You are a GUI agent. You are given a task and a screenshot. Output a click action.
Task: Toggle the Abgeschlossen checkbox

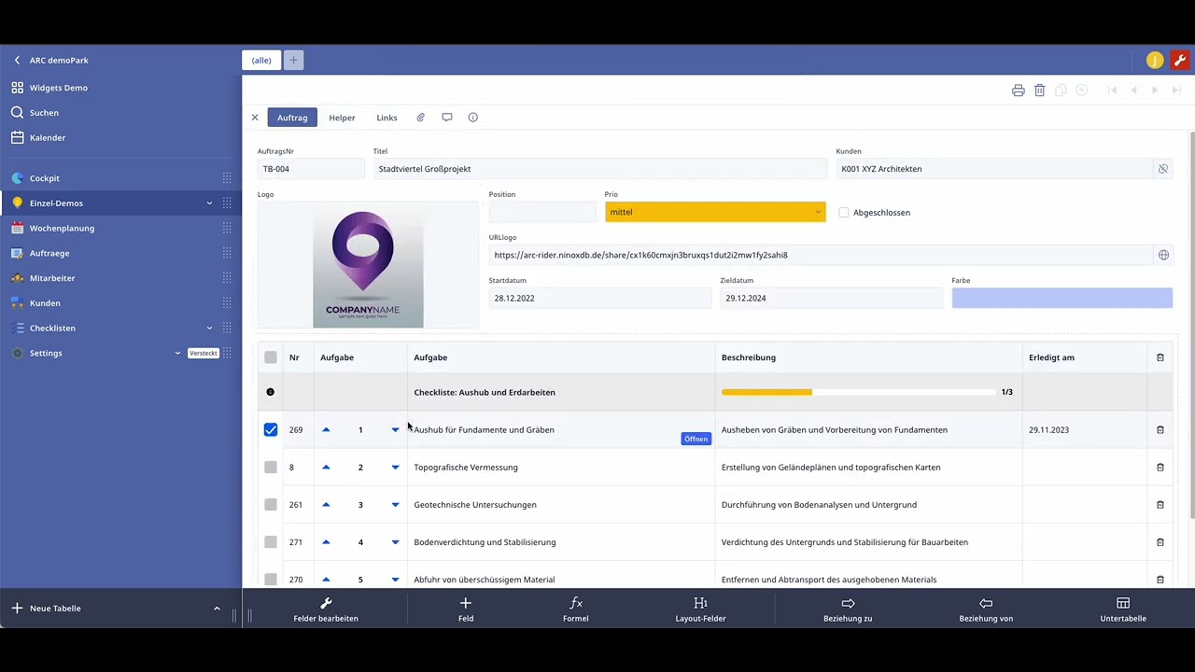click(x=844, y=213)
